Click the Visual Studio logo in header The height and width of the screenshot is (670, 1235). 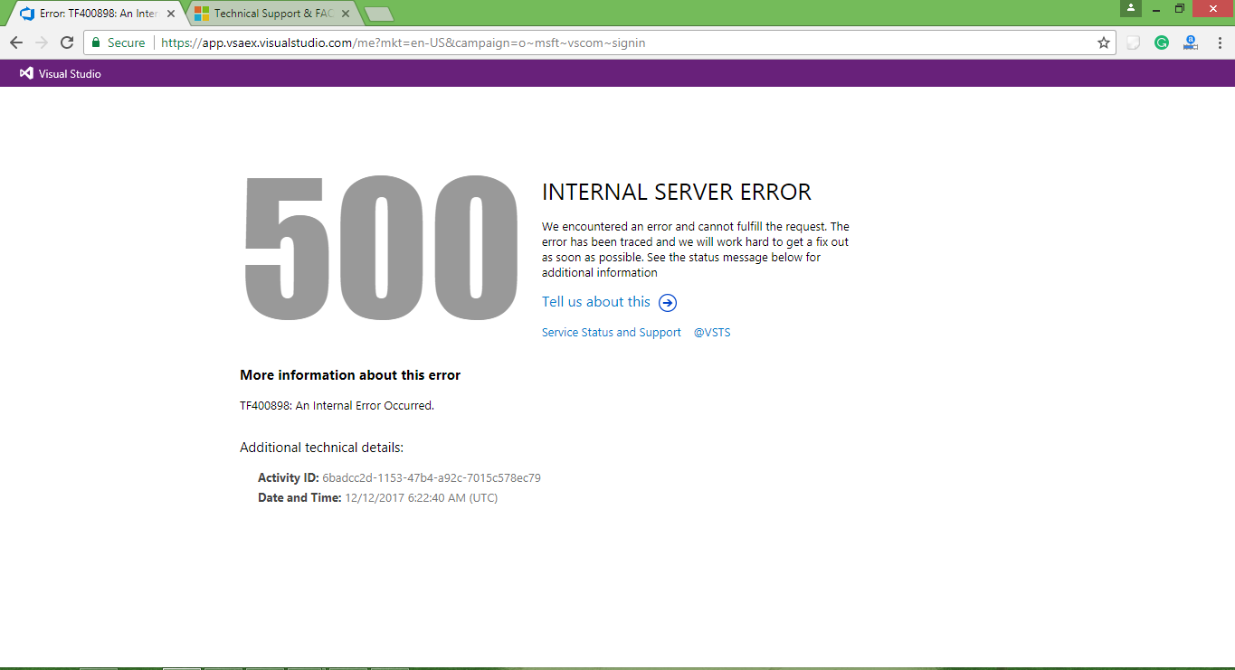point(61,73)
